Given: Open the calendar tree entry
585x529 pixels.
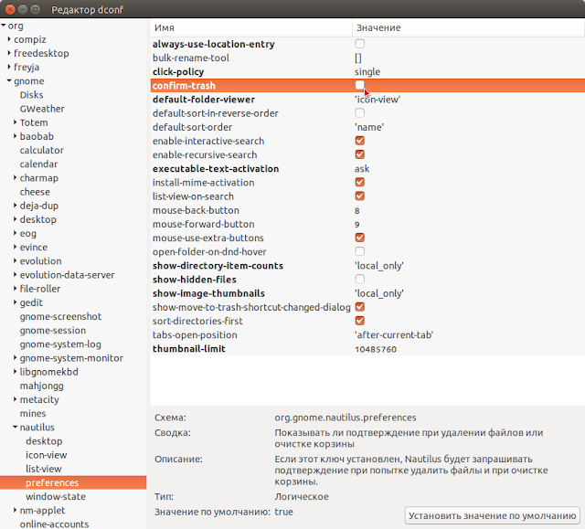Looking at the screenshot, I should [x=38, y=164].
